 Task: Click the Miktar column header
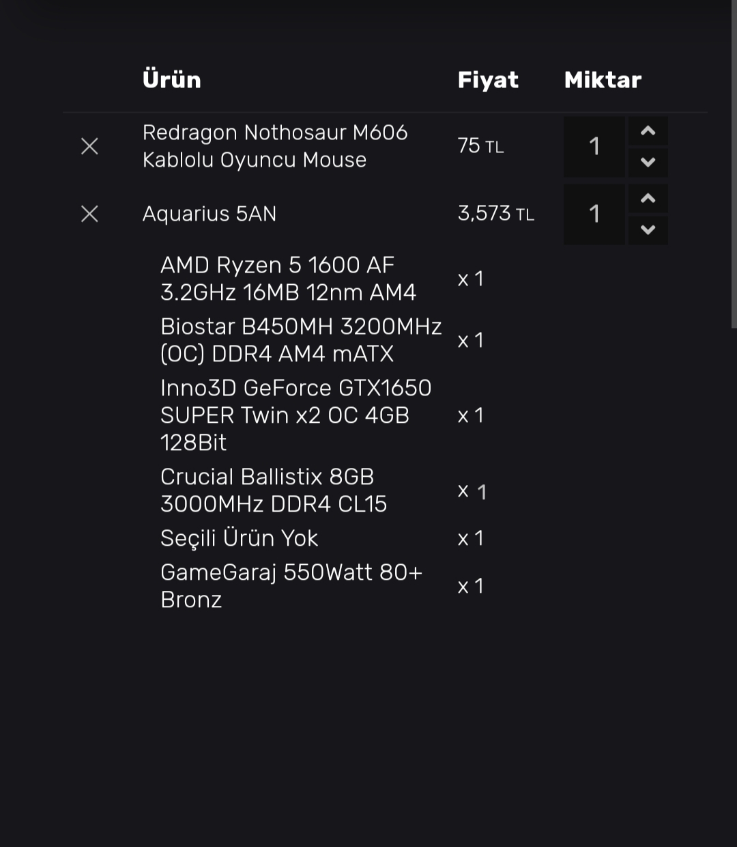[x=603, y=80]
